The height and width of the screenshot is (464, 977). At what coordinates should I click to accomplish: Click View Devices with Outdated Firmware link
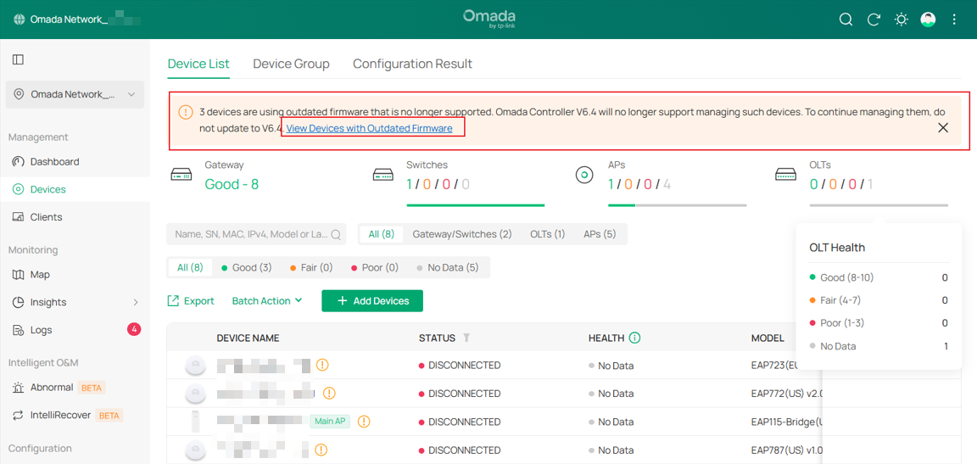(x=370, y=128)
